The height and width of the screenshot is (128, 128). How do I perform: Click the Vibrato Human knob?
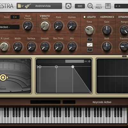point(72,26)
